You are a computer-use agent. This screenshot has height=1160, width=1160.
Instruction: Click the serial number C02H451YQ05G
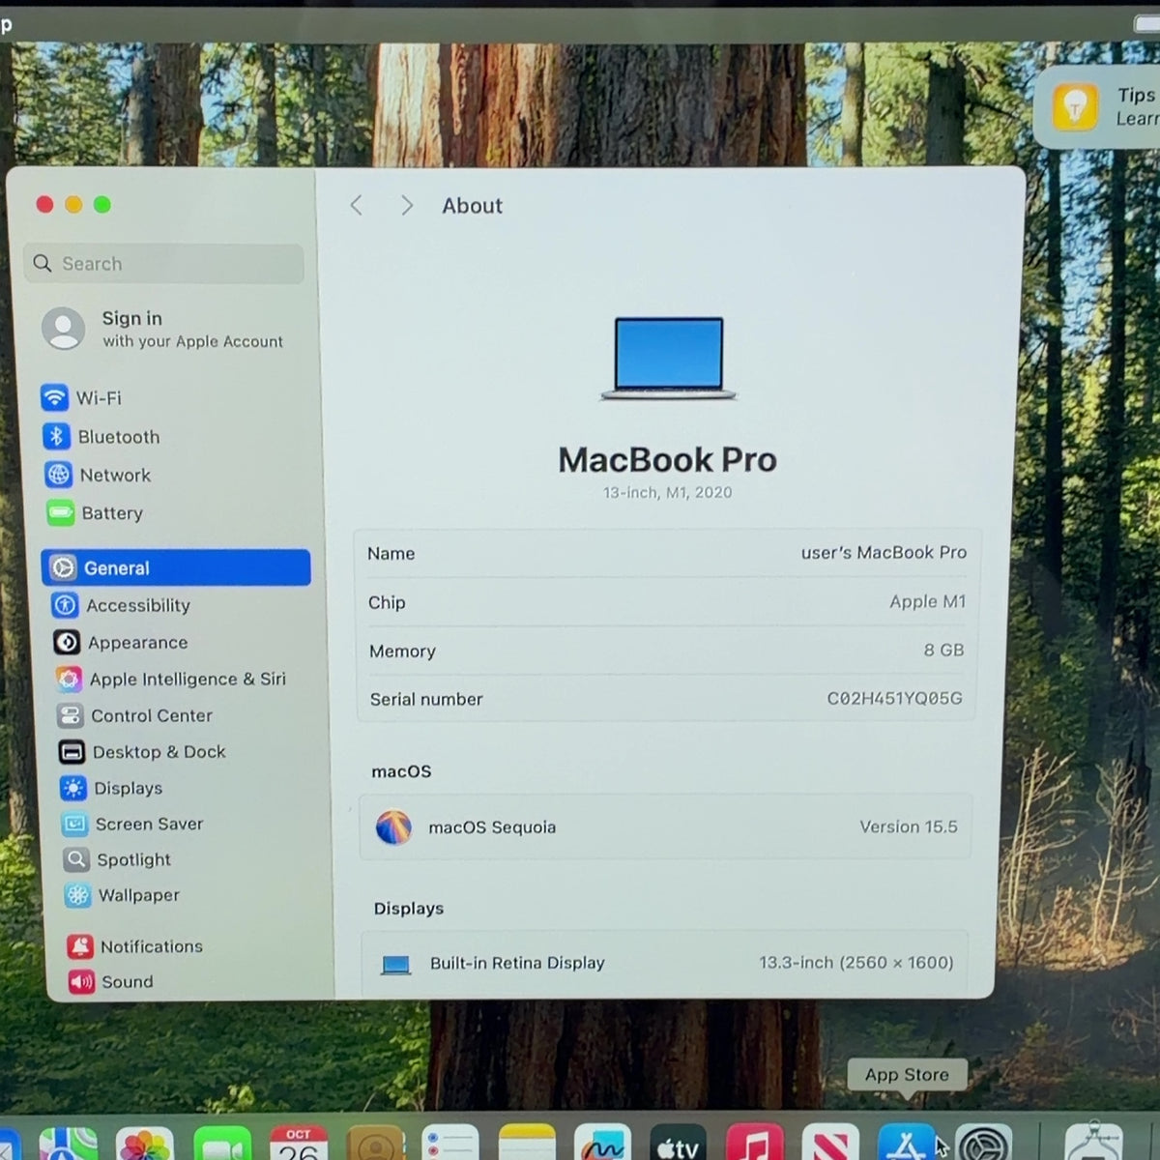pos(894,698)
